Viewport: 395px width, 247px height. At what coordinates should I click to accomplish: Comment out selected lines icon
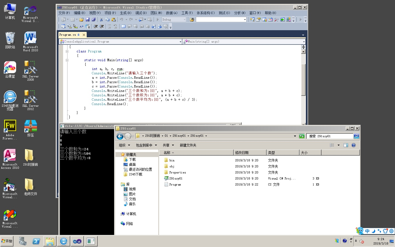tap(109, 26)
